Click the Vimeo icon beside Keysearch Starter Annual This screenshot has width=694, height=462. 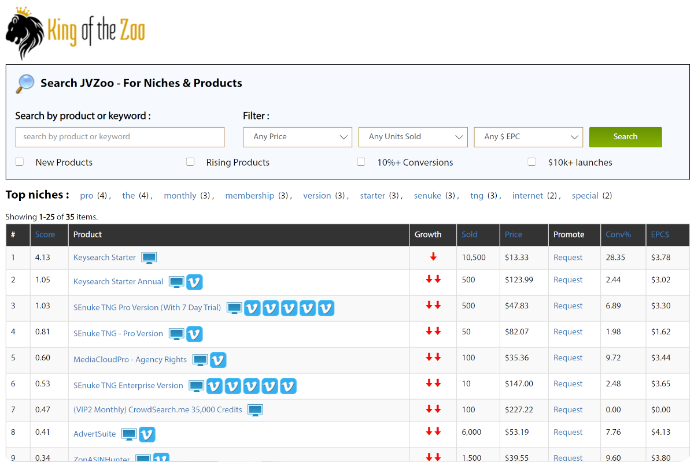pos(195,282)
